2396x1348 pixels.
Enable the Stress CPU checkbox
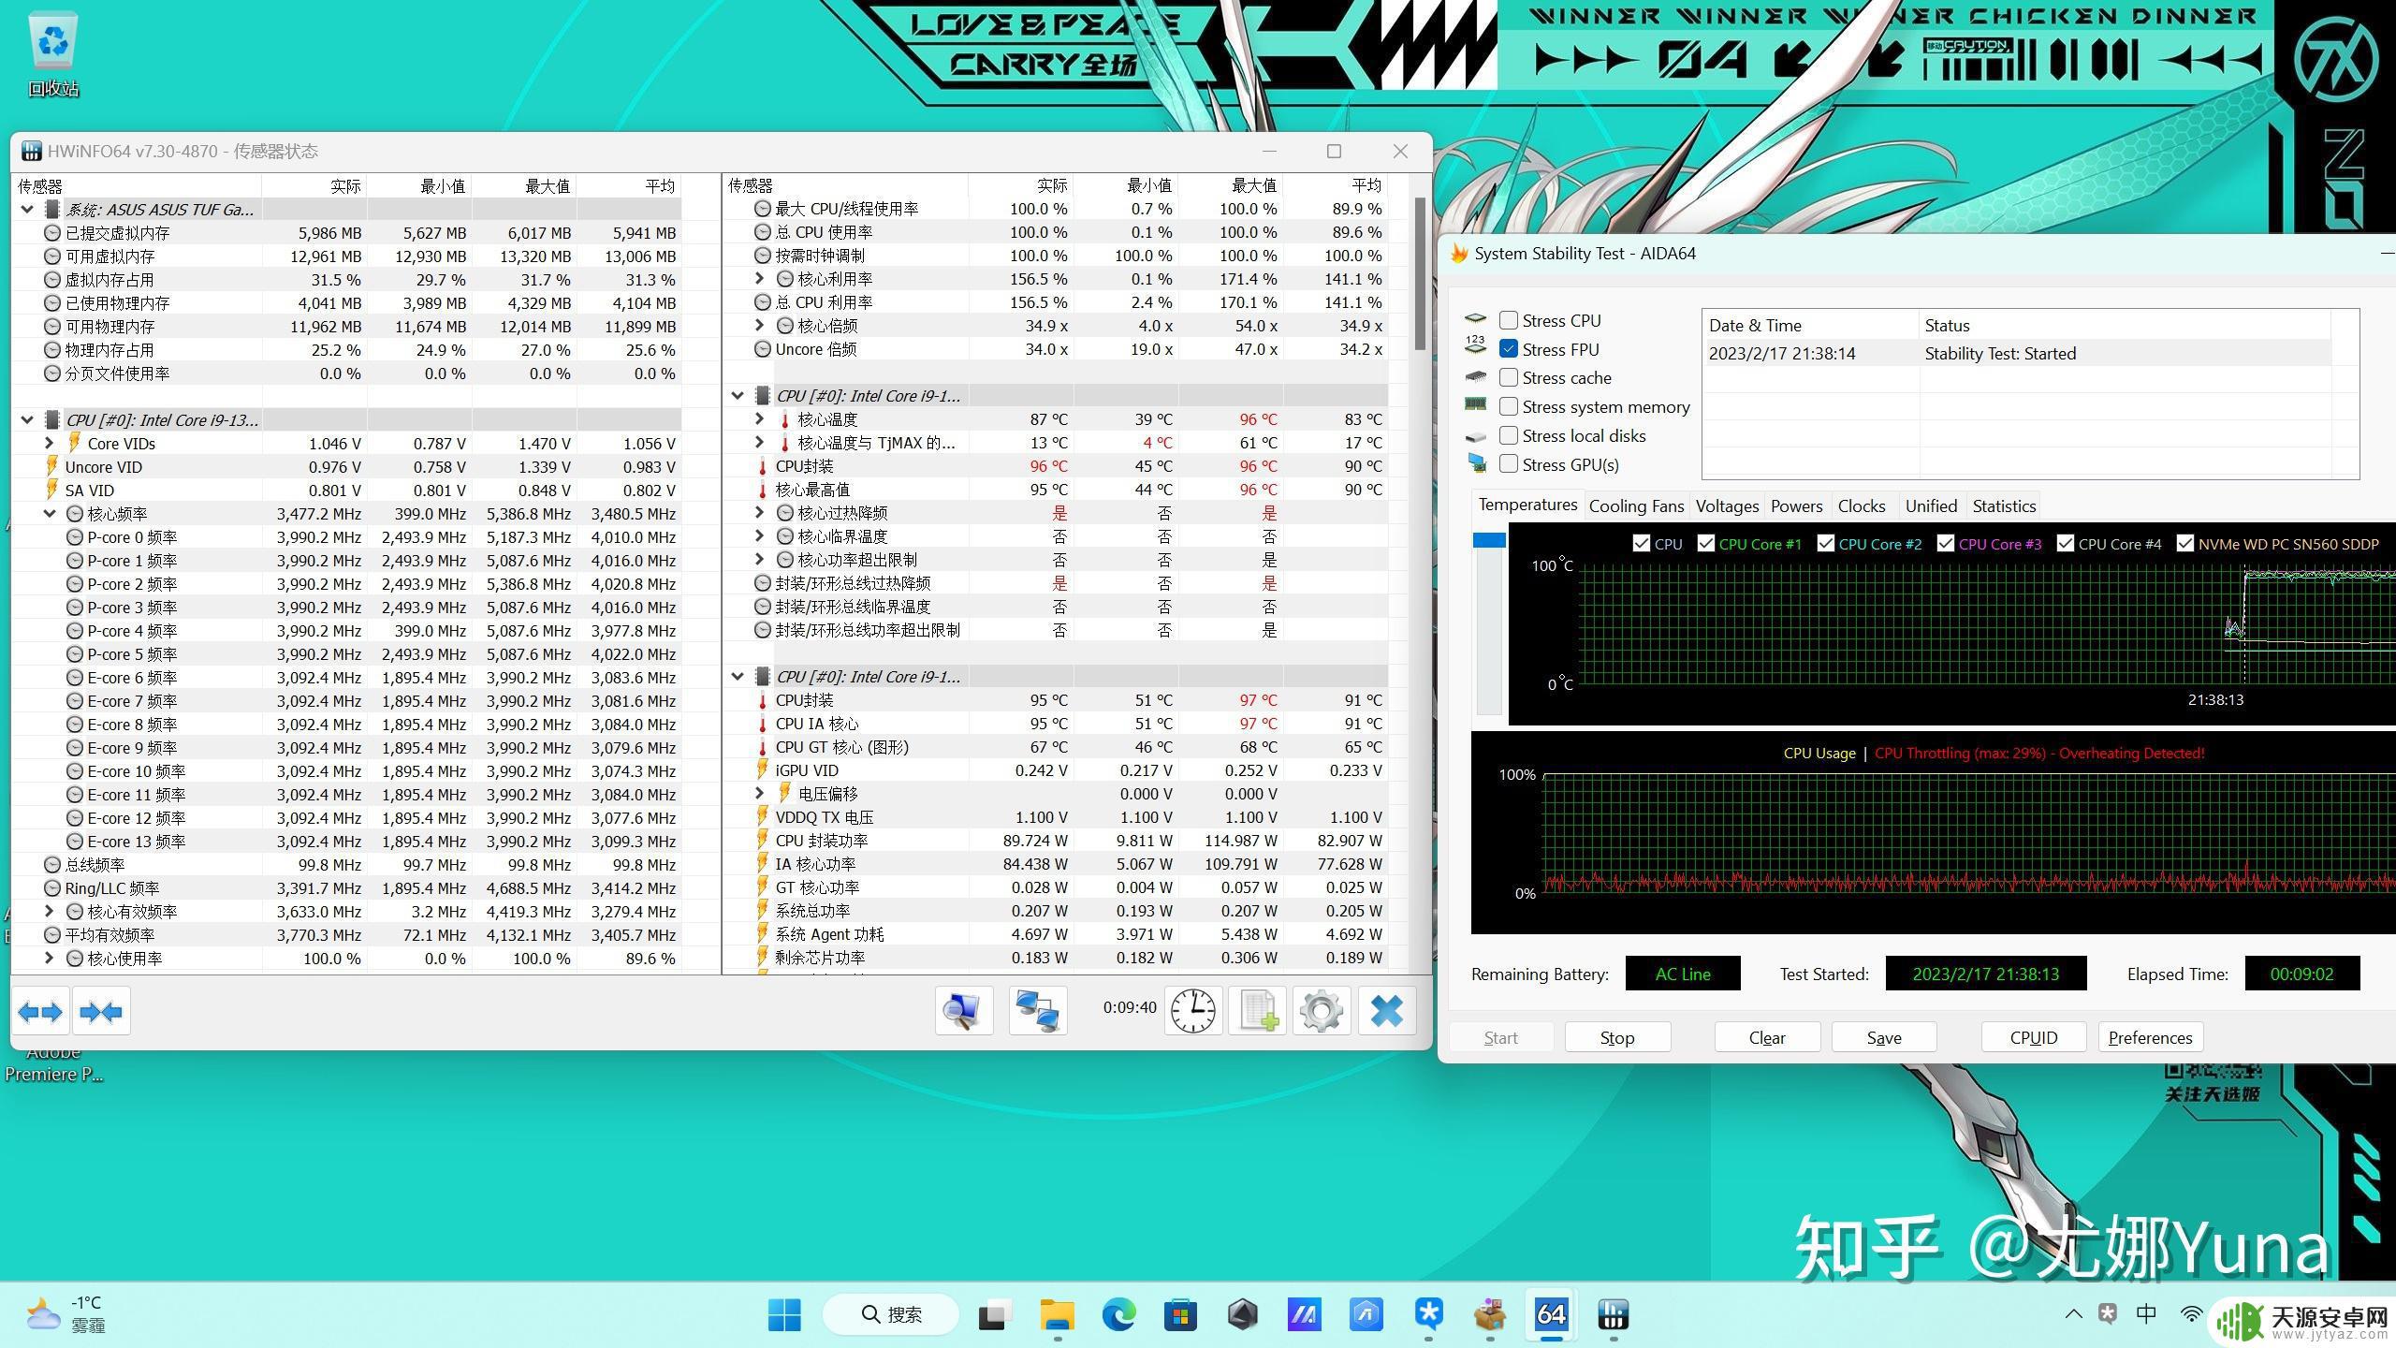[1508, 320]
